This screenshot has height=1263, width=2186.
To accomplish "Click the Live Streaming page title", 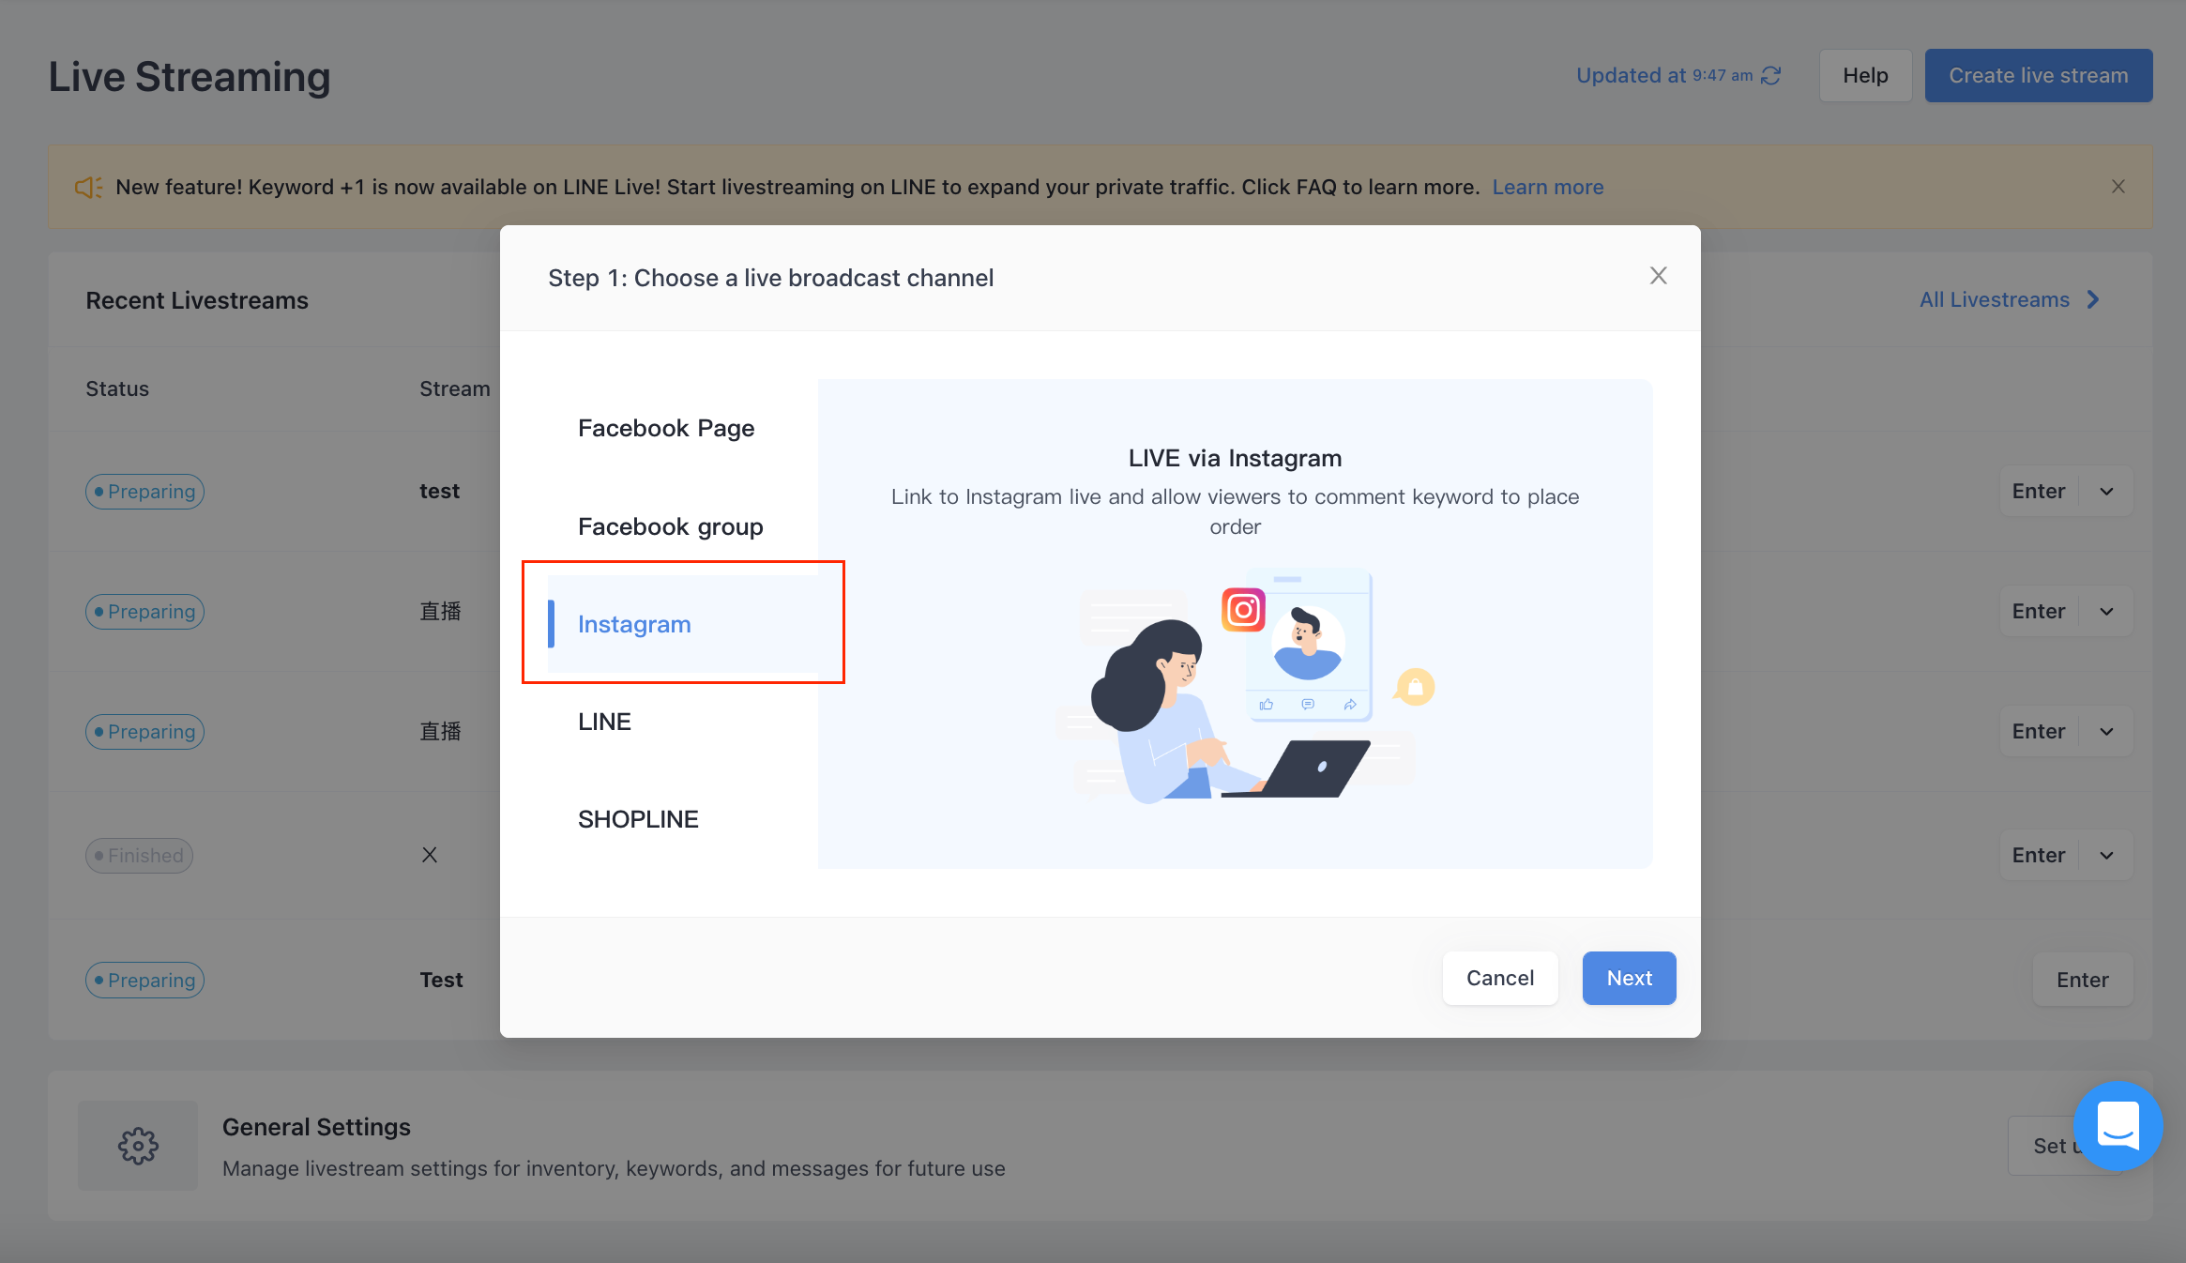I will [190, 77].
